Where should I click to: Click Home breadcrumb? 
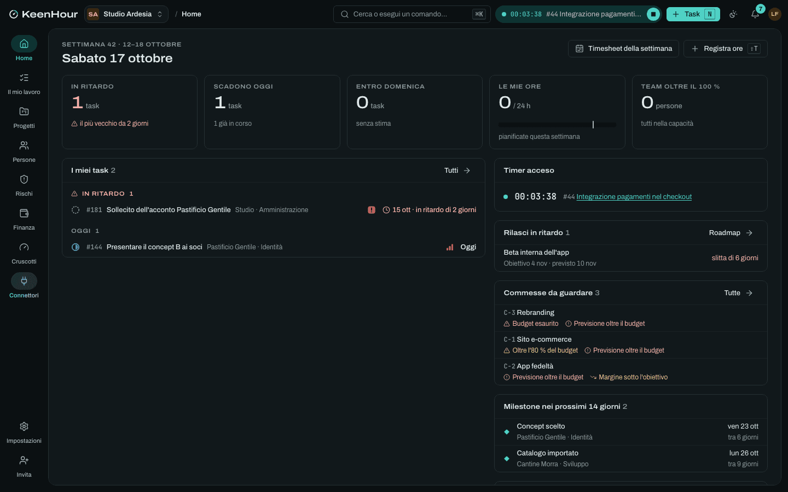point(192,14)
